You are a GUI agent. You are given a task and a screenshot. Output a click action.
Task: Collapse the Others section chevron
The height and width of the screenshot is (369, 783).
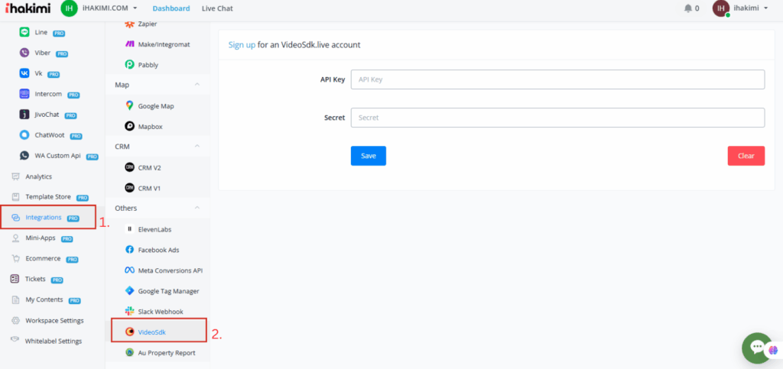tap(197, 208)
